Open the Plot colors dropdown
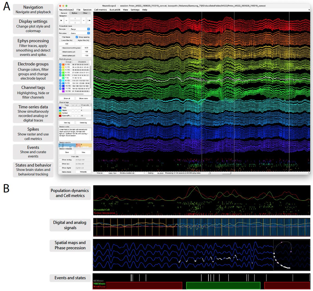313x291 pixels. 80,33
